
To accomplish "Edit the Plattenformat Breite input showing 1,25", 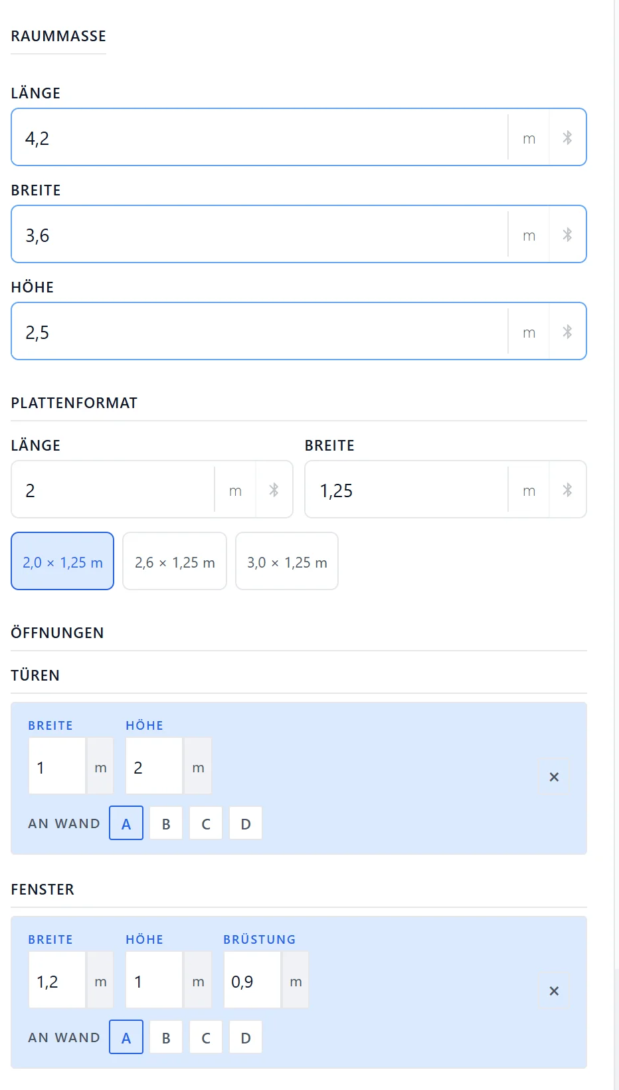I will [406, 490].
